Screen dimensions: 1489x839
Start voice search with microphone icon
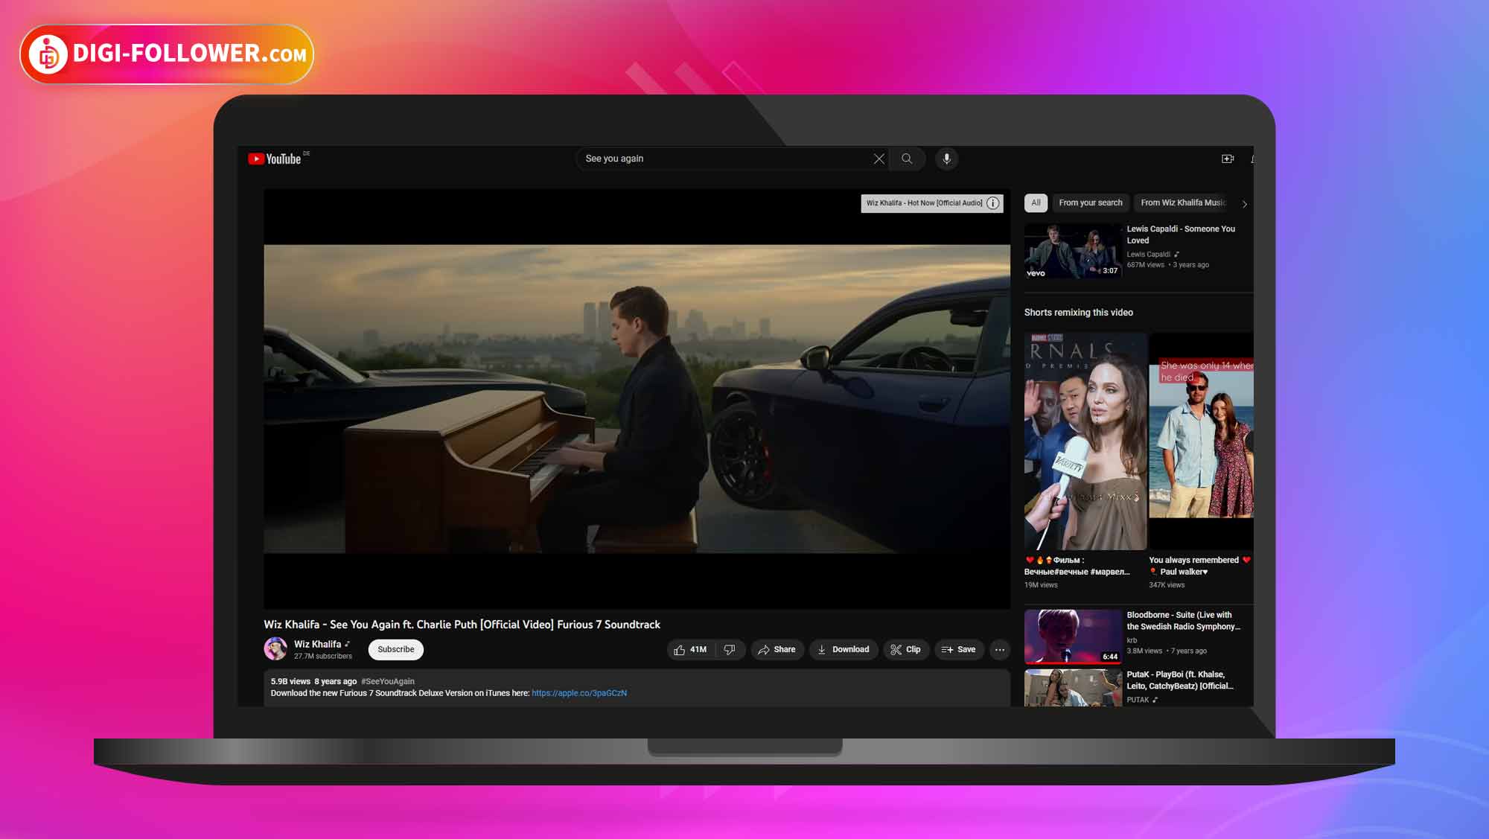click(946, 159)
